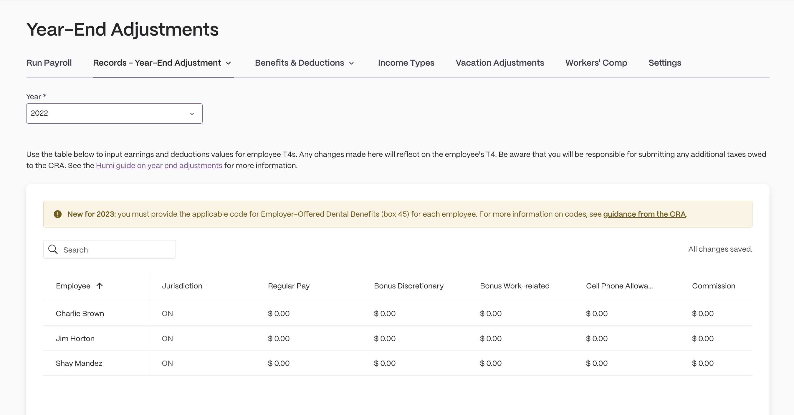
Task: Click Charlie Brown's ON jurisdiction cell
Action: tap(167, 314)
